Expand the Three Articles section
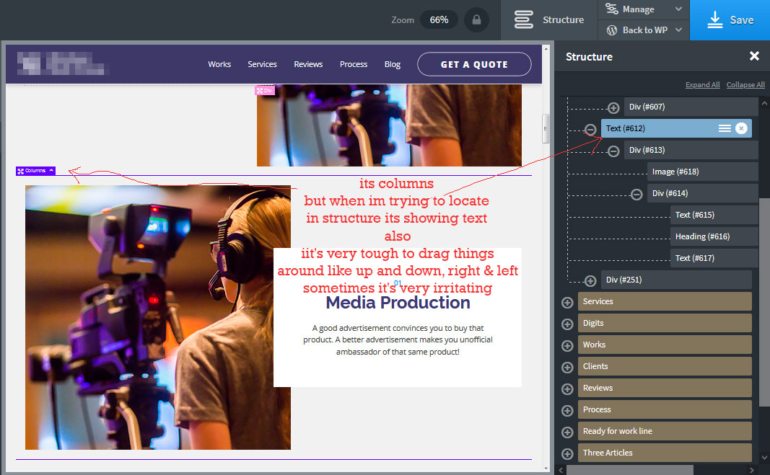Viewport: 770px width, 475px height. pyautogui.click(x=567, y=453)
